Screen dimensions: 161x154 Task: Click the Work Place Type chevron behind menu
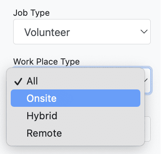tap(146, 80)
